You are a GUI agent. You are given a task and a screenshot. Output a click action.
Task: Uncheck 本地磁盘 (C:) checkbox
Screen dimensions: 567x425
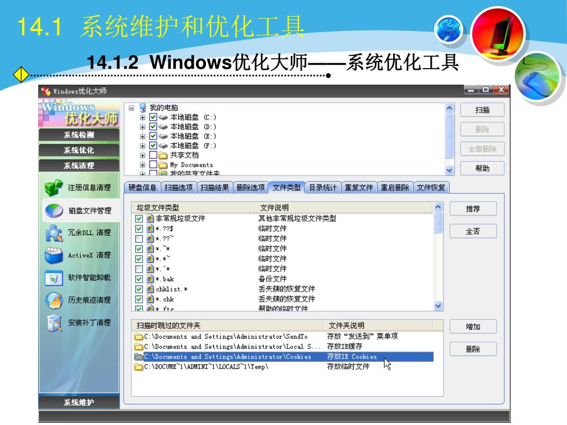point(153,117)
